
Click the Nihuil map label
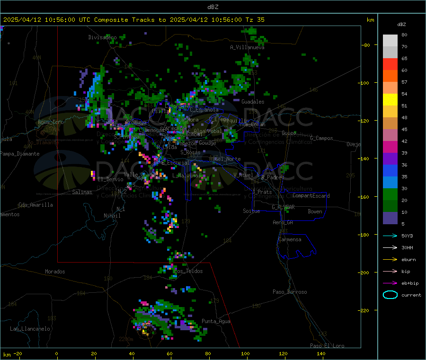pyautogui.click(x=112, y=216)
